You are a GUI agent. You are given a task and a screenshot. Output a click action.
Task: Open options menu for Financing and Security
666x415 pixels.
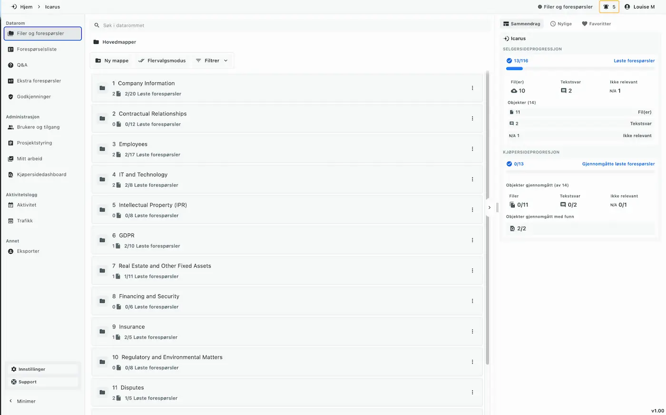tap(472, 301)
